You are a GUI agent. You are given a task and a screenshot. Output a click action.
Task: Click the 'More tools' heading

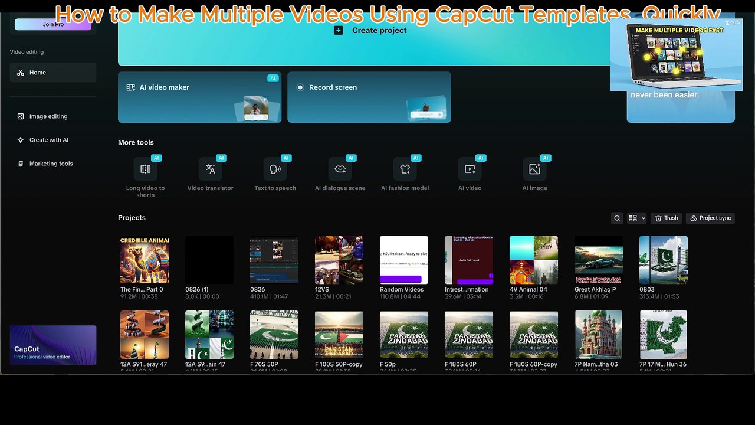136,142
